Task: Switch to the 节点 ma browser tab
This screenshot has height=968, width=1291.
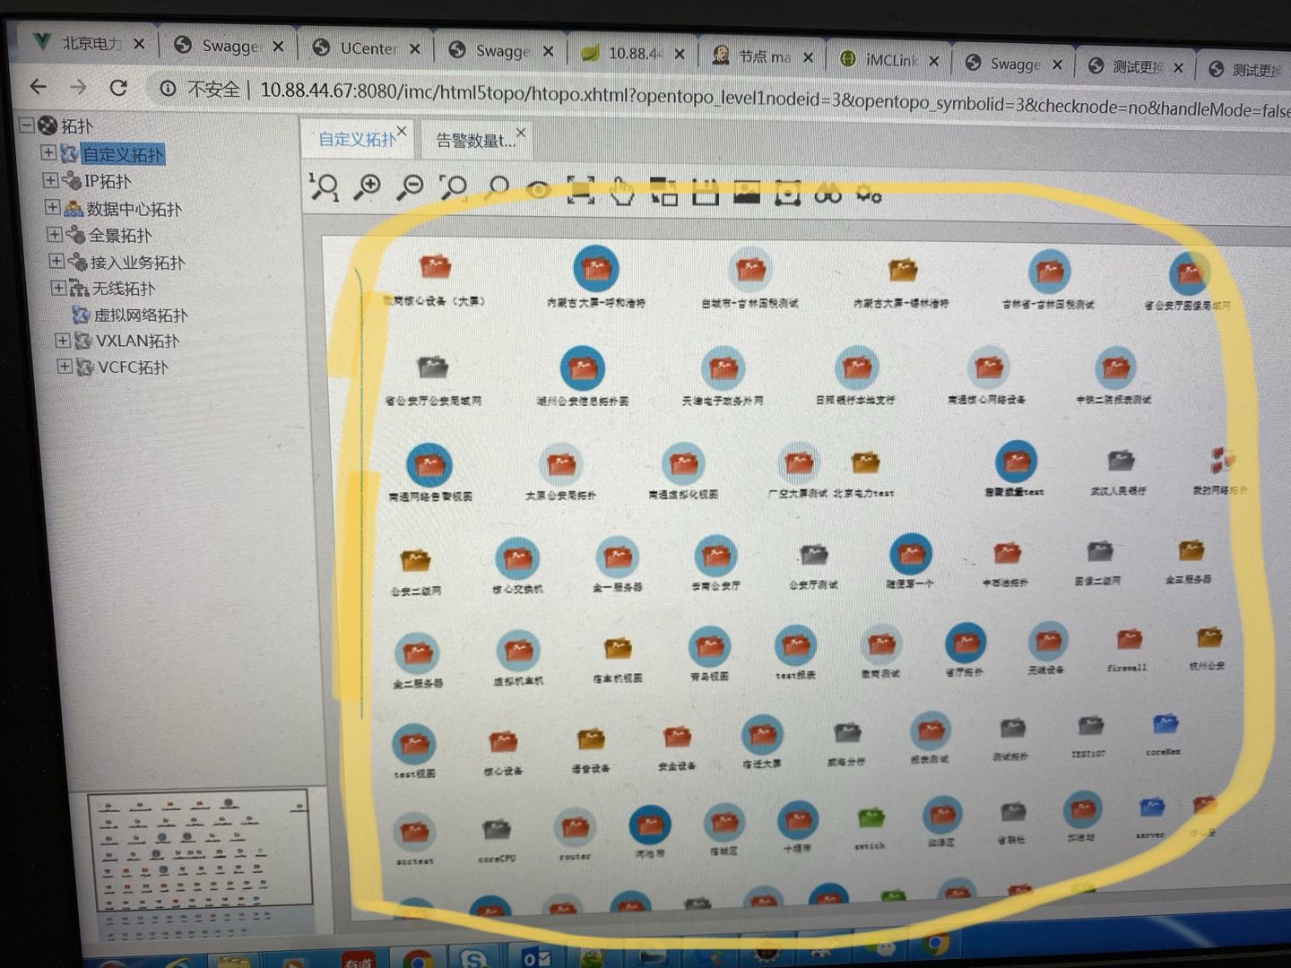Action: (x=764, y=56)
